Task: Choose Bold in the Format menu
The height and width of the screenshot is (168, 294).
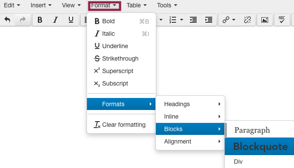Action: pos(121,21)
